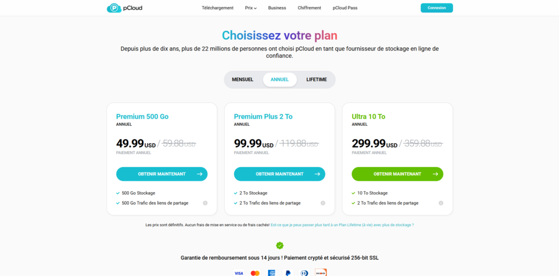Click the Connexion button
Screen dimensions: 559x276
pos(437,8)
